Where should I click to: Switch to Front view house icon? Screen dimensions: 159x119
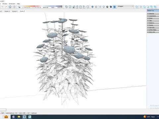(74, 7)
